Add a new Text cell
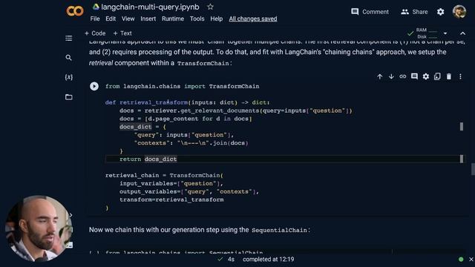Screen dimensions: 475x267 pos(122,33)
